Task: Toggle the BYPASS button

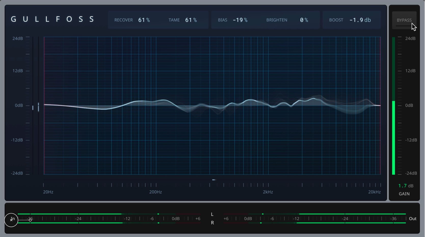Action: point(404,20)
